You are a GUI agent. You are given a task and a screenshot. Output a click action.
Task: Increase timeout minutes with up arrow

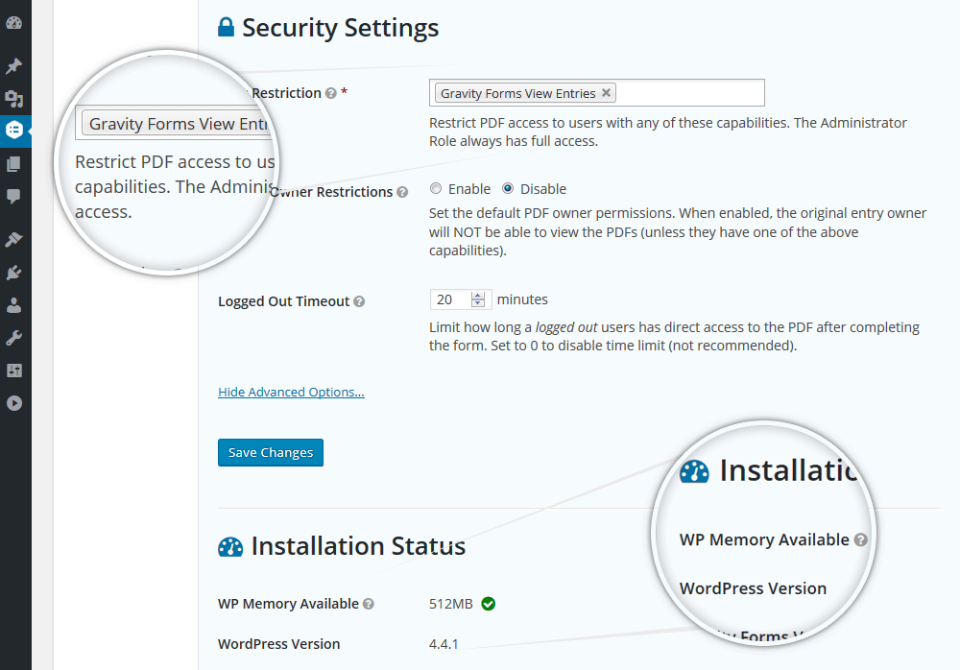[477, 296]
